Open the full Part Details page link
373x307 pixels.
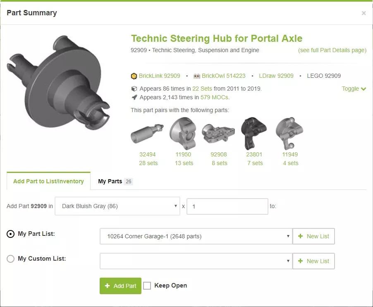click(x=332, y=50)
